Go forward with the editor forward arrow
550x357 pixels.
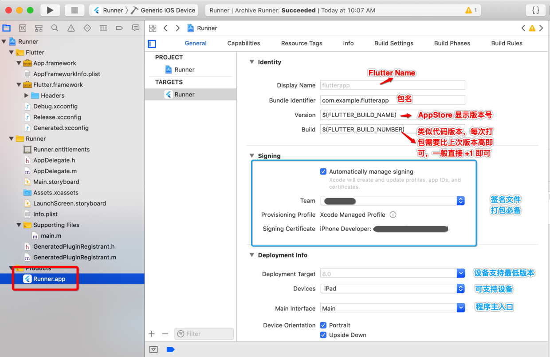[178, 28]
